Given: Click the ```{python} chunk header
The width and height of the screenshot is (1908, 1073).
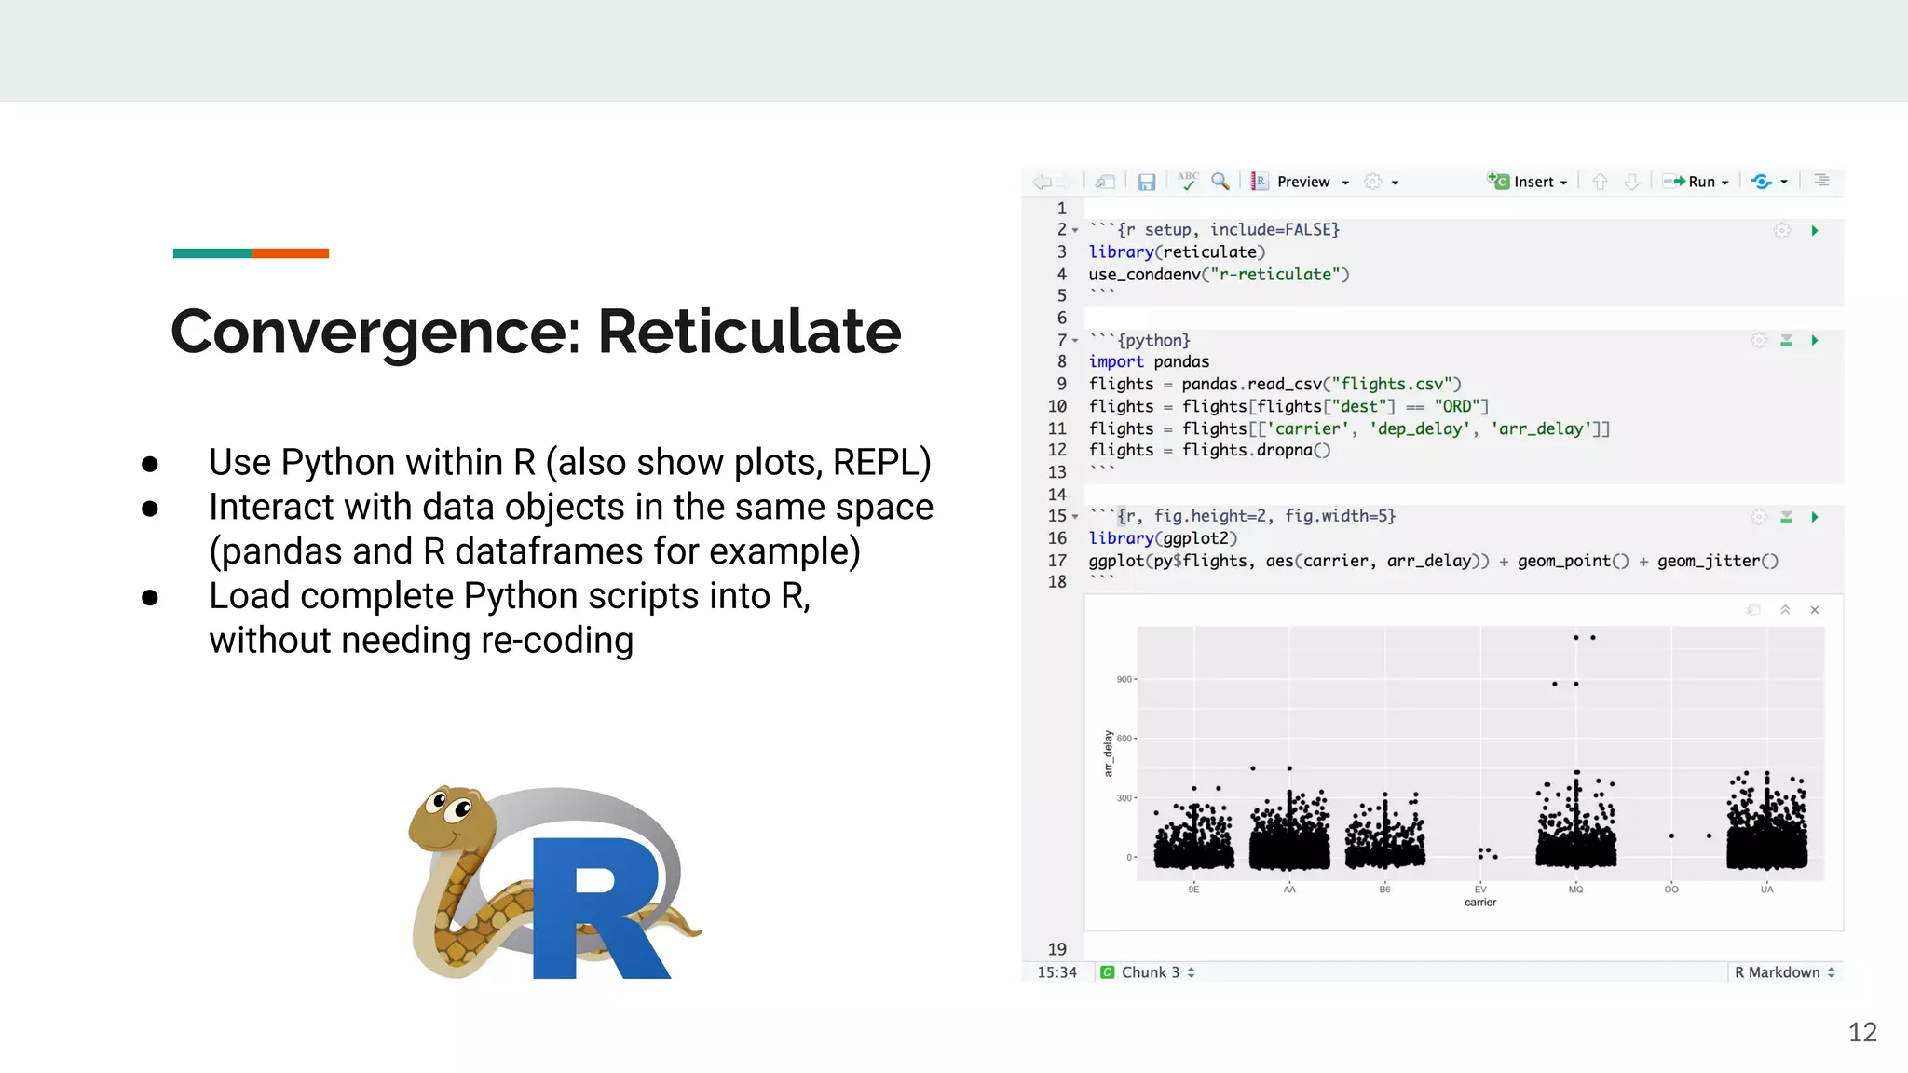Looking at the screenshot, I should click(x=1139, y=340).
